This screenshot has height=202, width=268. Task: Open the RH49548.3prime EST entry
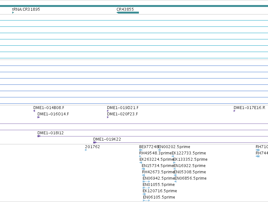[x=155, y=153]
